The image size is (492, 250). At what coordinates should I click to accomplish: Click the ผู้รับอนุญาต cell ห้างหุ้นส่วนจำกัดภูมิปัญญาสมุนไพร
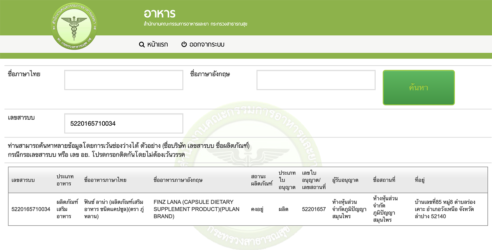349,209
